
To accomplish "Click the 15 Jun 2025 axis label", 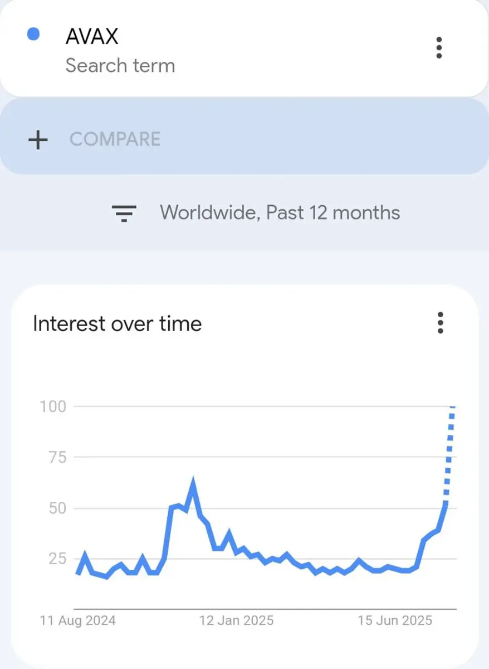I will [x=394, y=620].
